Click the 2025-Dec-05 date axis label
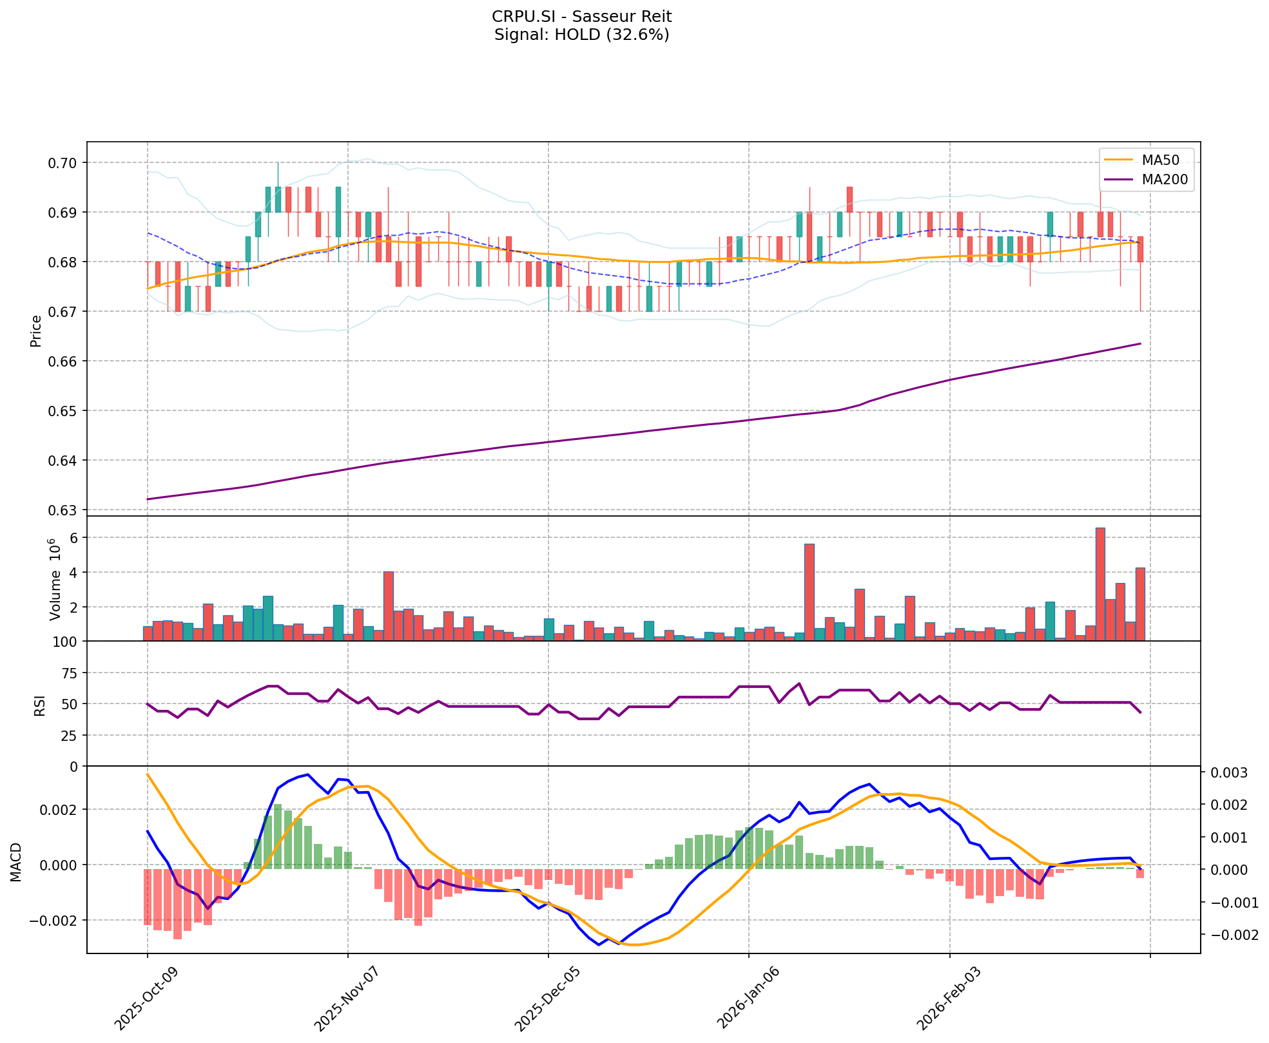Image resolution: width=1269 pixels, height=1043 pixels. 547,1000
